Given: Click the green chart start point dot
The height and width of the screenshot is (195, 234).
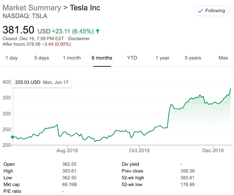Looking at the screenshot, I should [x=12, y=137].
